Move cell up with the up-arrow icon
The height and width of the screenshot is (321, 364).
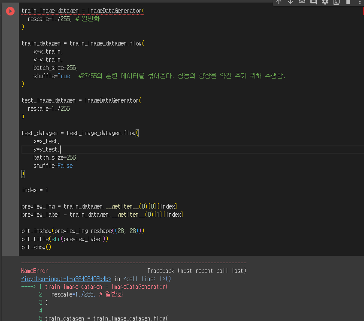point(279,2)
